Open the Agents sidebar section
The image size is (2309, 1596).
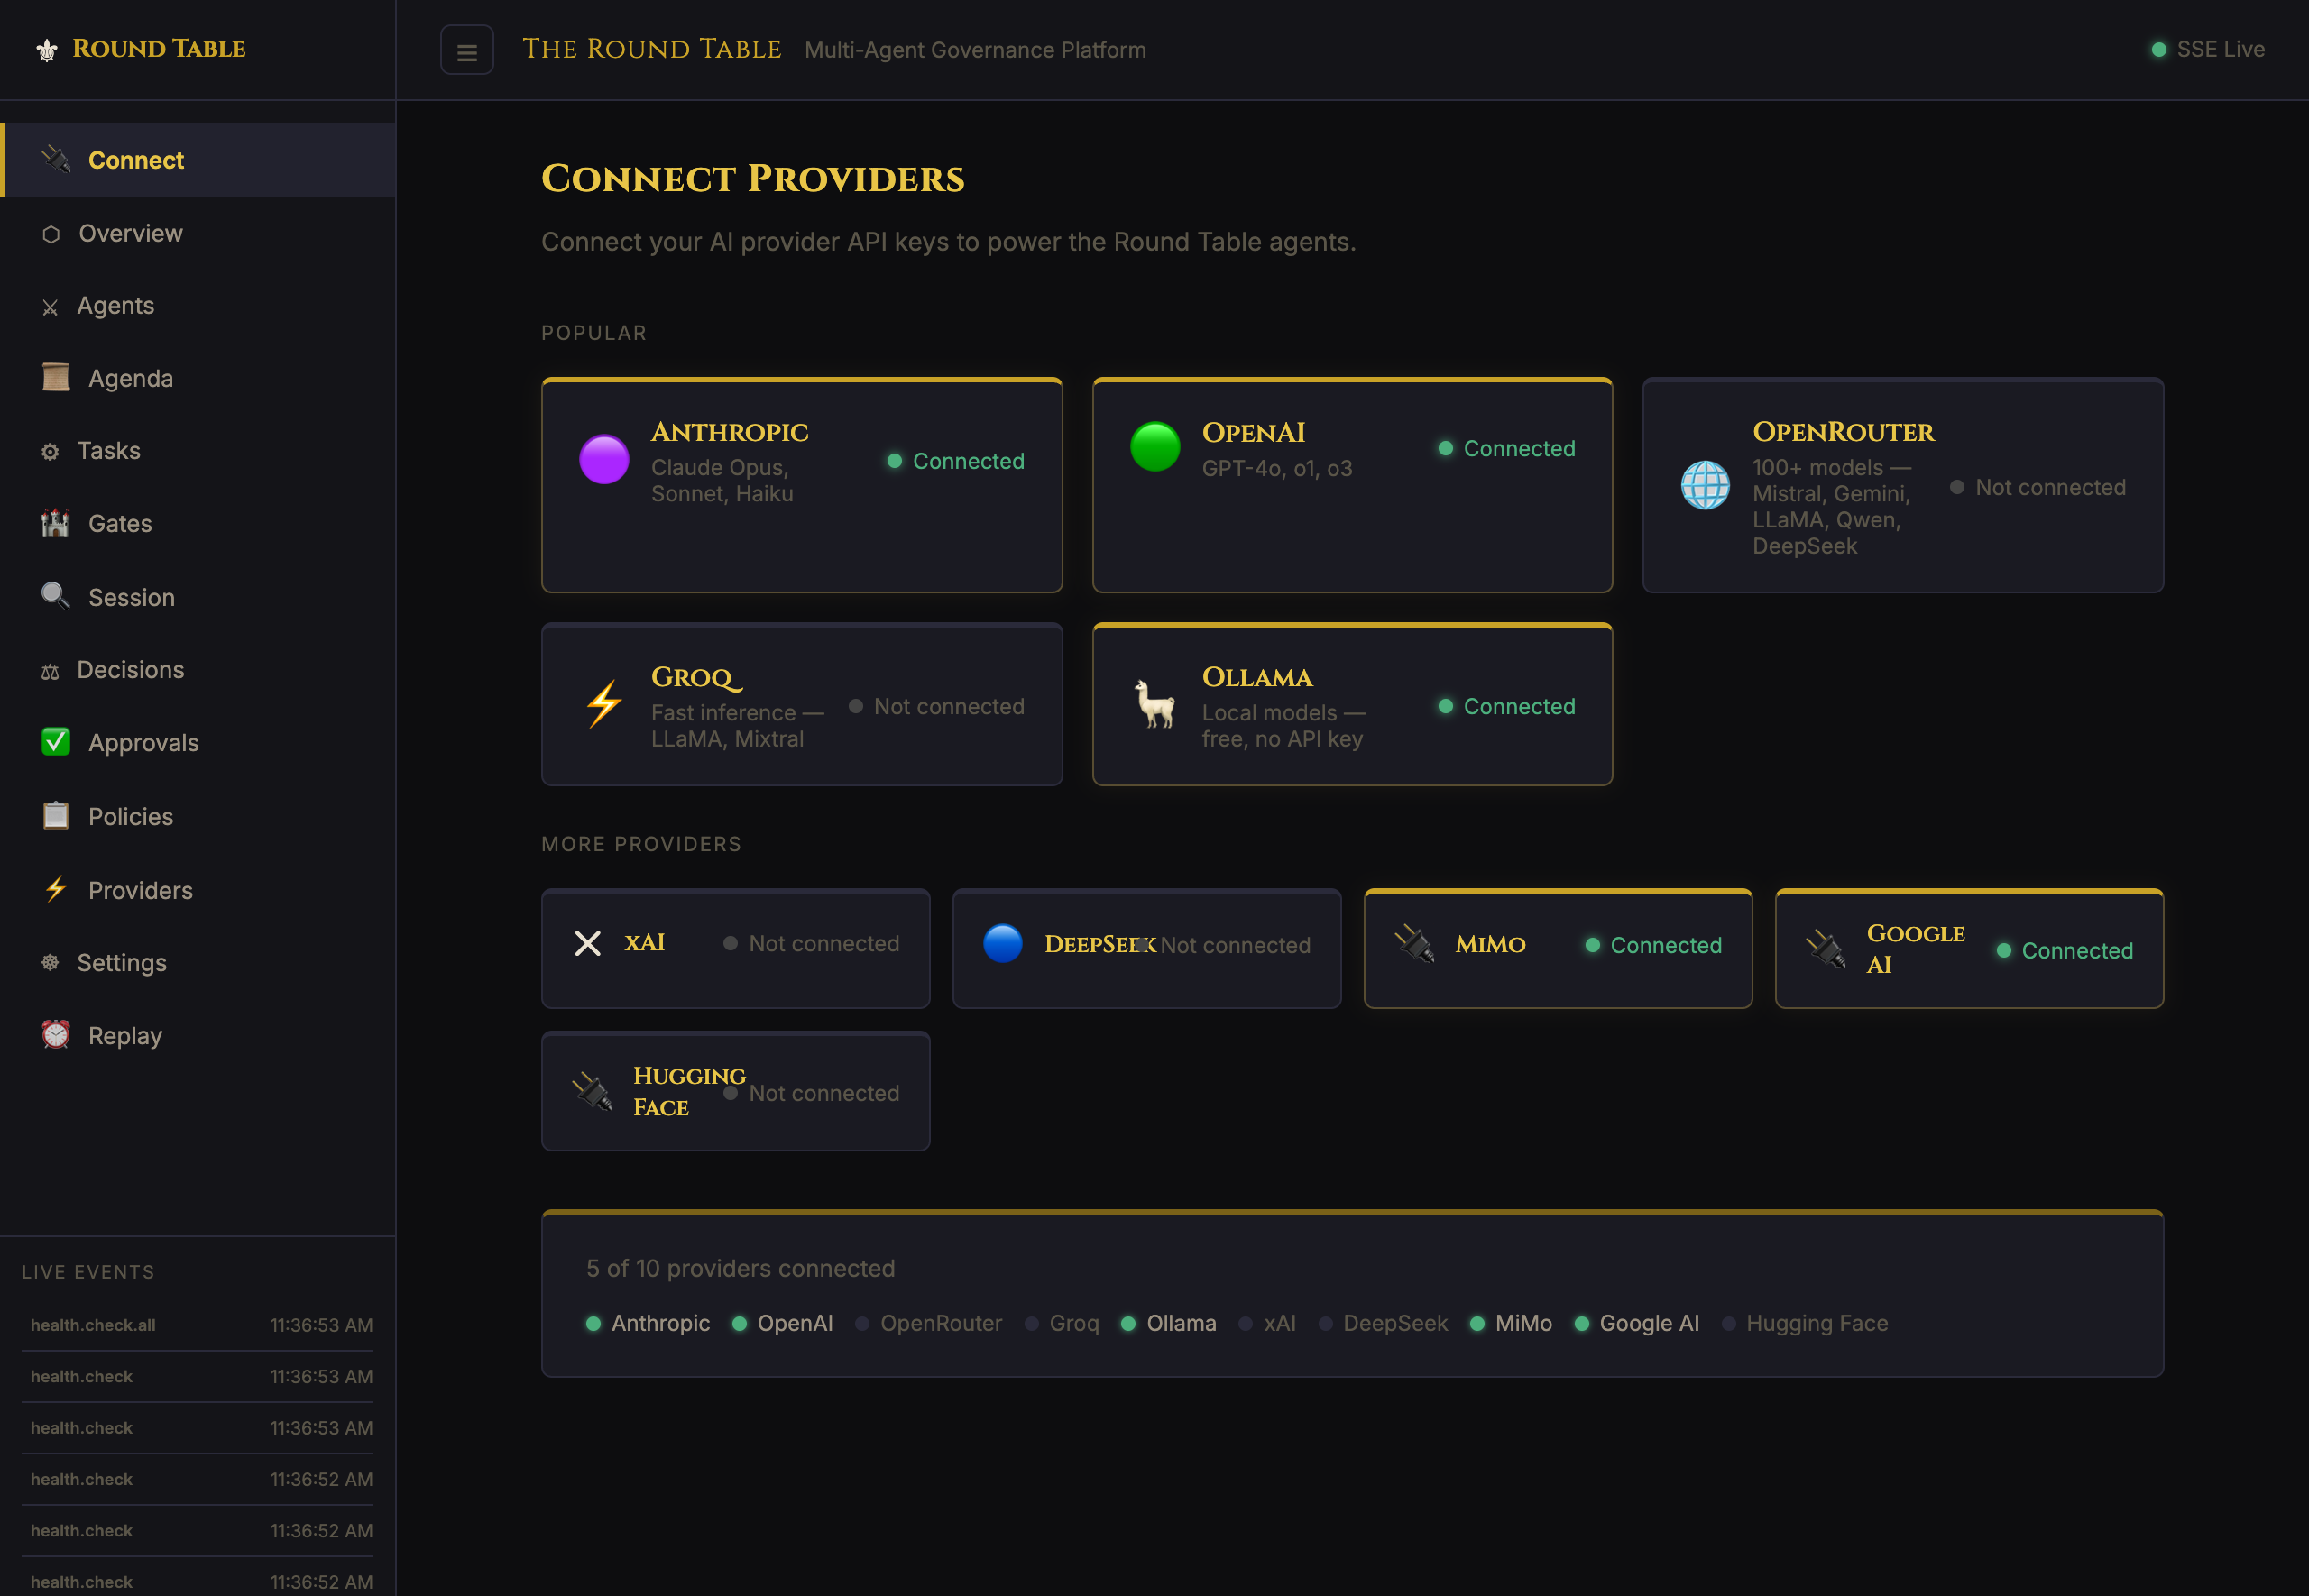pyautogui.click(x=199, y=306)
